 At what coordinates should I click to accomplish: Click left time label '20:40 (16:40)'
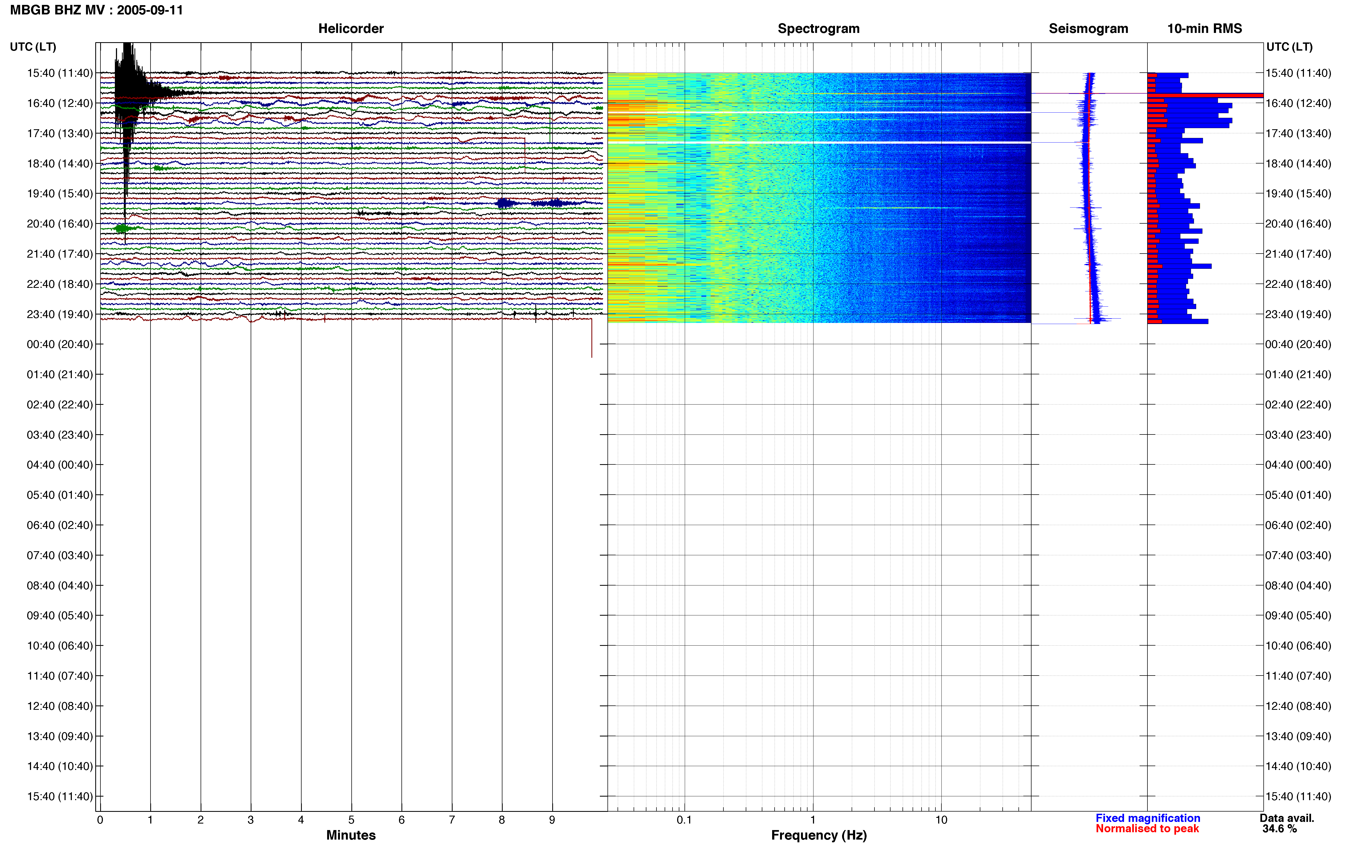[60, 224]
